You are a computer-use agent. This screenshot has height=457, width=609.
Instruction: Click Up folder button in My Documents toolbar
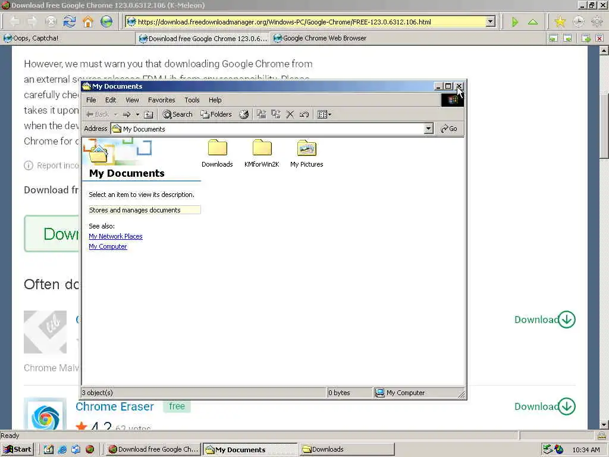[x=148, y=114]
